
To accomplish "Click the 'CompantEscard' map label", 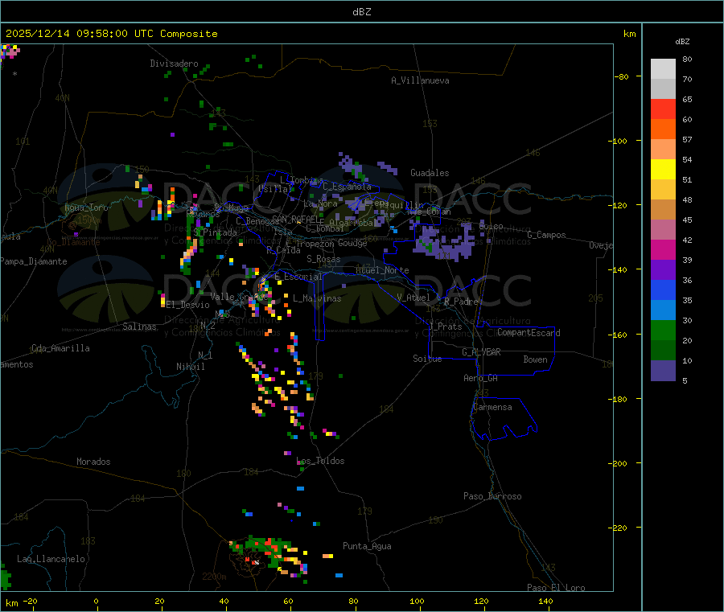I will click(529, 332).
